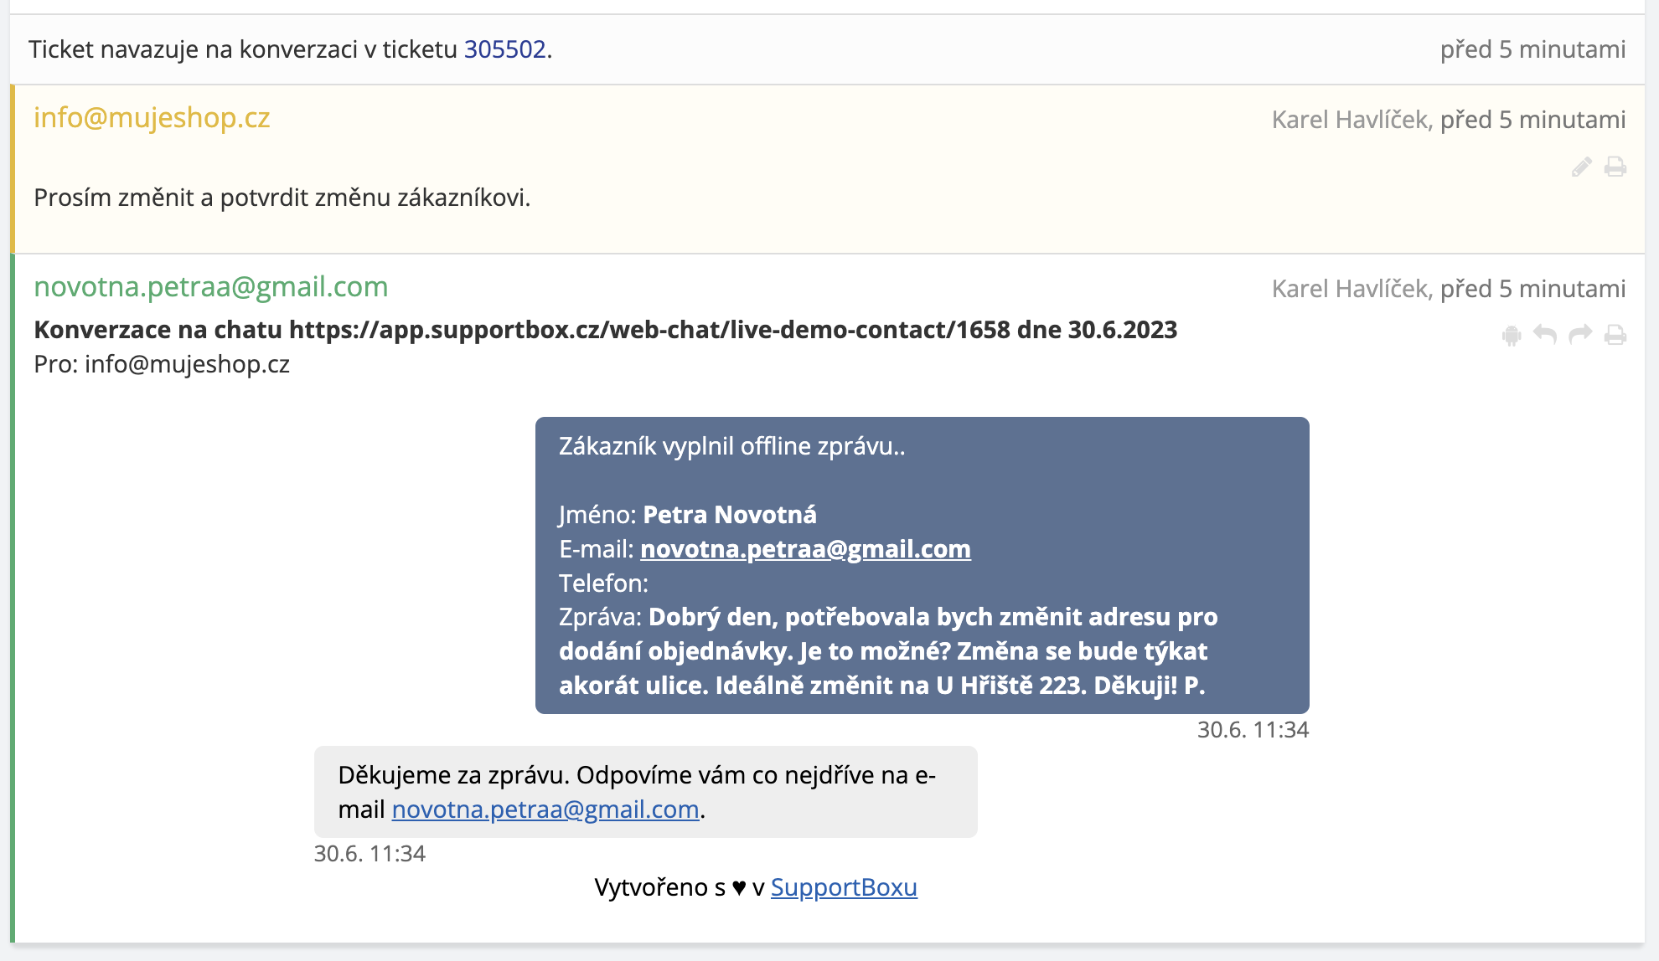Click the 'Pro: info@mujeshop.cz' recipient line
Screen dimensions: 1659x961
coord(162,364)
